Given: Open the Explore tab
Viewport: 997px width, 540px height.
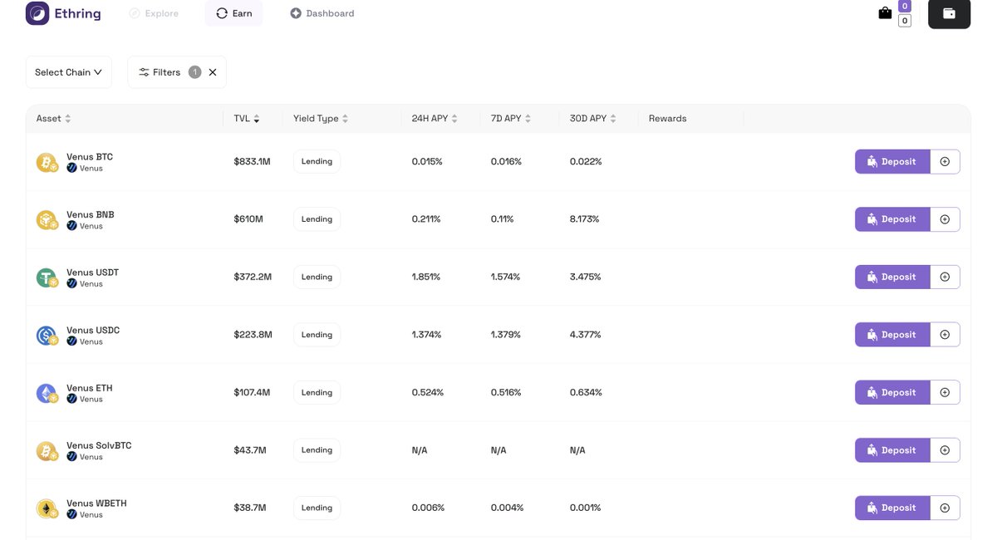Looking at the screenshot, I should click(154, 13).
